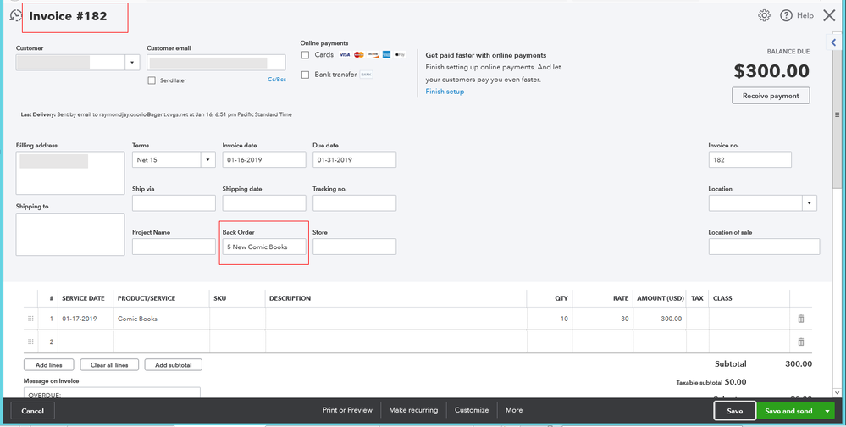846x427 pixels.
Task: Close the invoice with the X icon
Action: click(x=829, y=15)
